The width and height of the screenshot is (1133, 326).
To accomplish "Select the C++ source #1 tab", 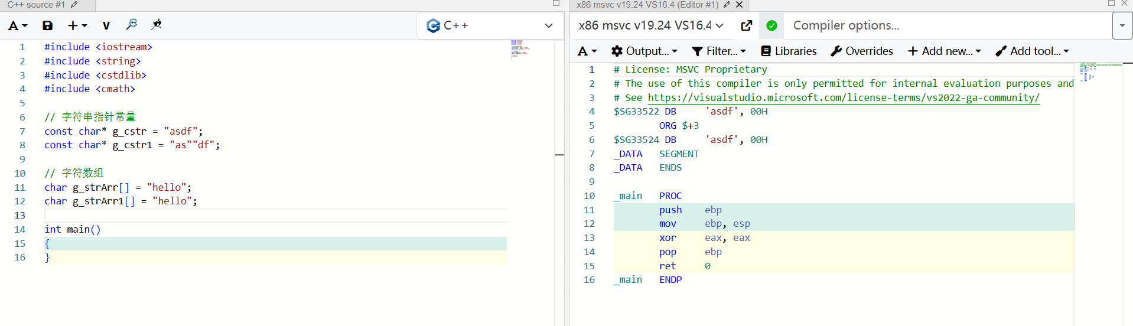I will tap(36, 5).
